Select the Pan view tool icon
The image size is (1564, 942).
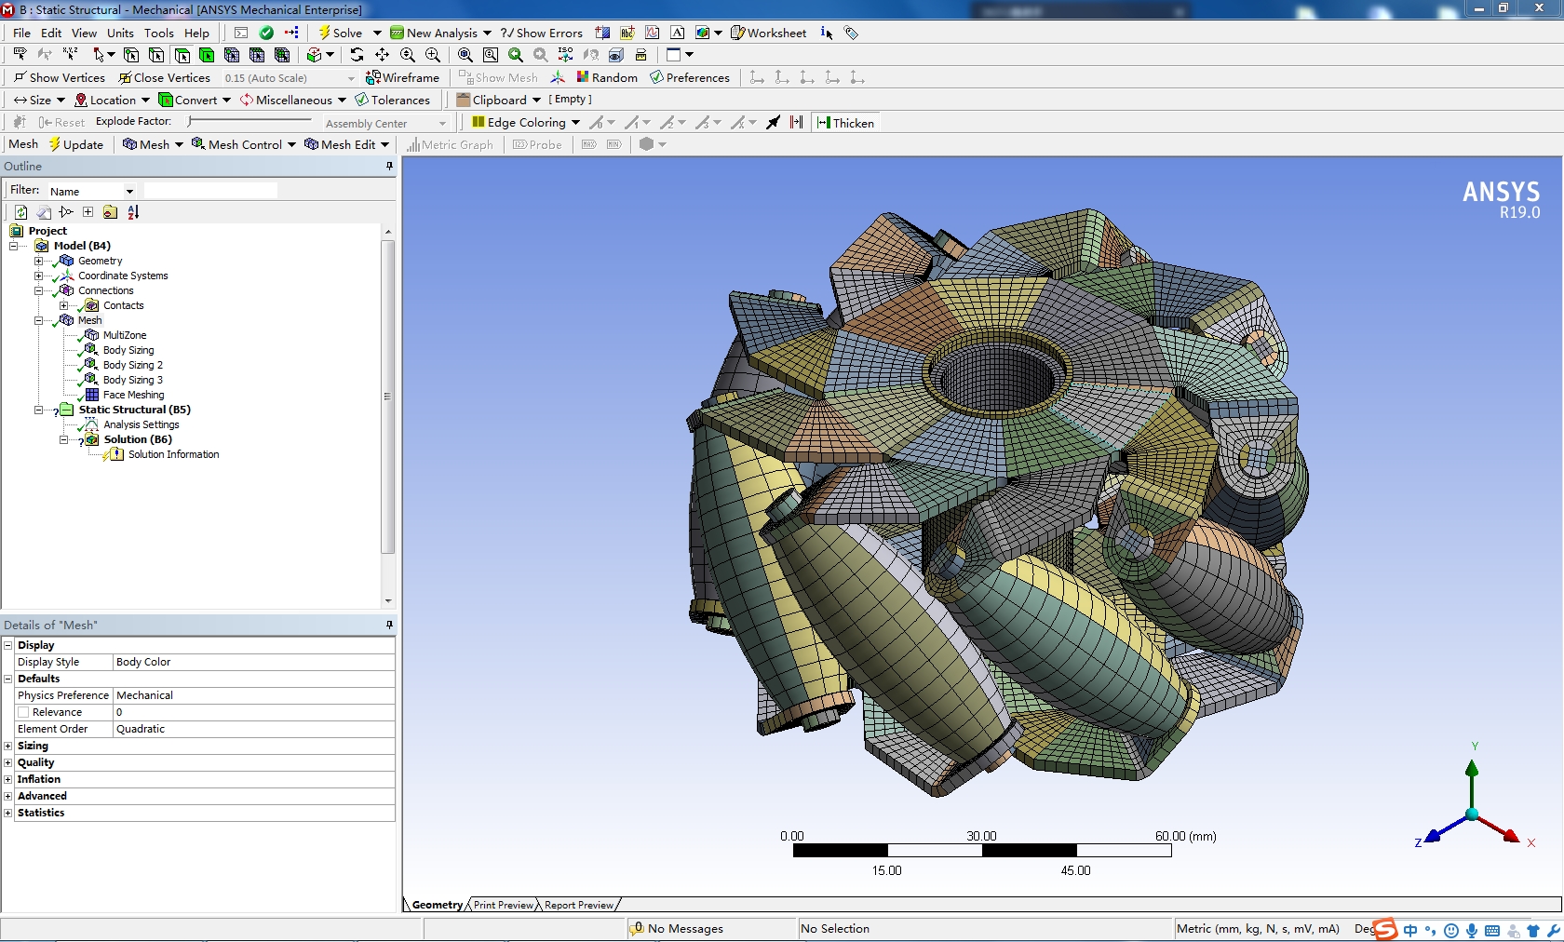coord(382,55)
